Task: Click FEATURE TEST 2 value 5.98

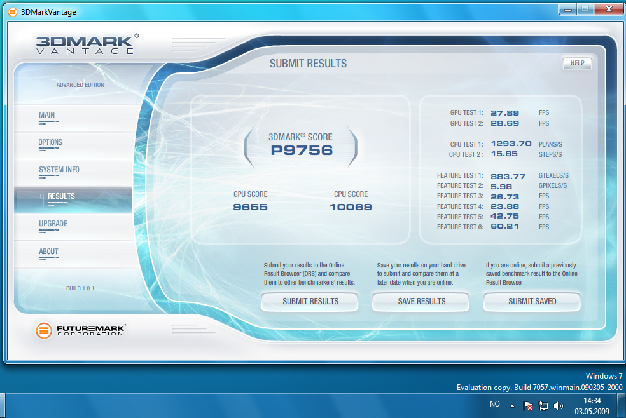Action: 501,187
